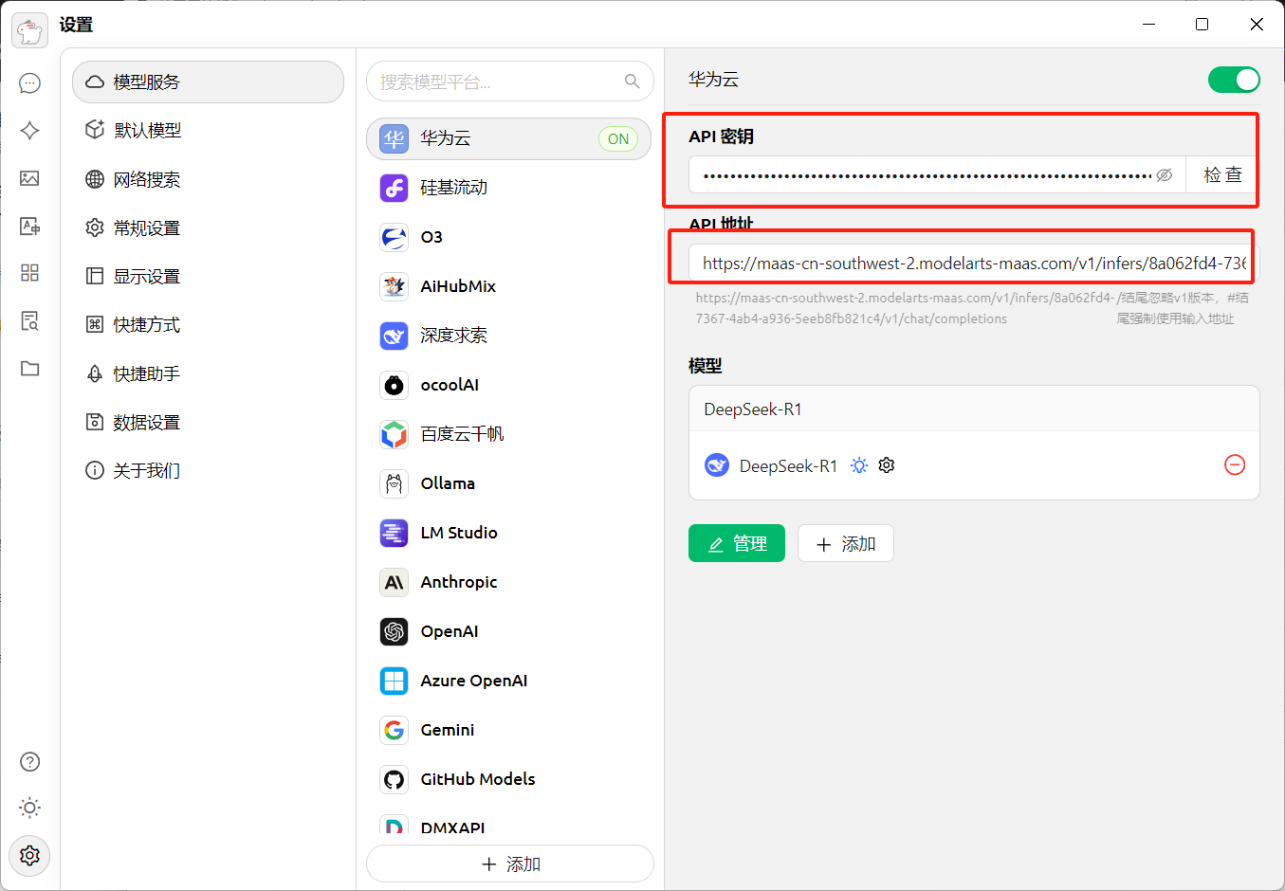Open the 默认模型 settings section

(208, 130)
